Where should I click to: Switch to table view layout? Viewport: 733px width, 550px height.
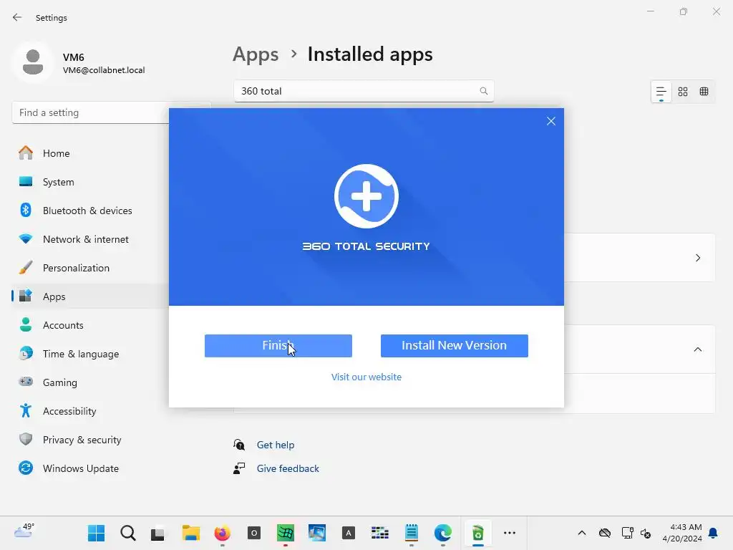704,92
